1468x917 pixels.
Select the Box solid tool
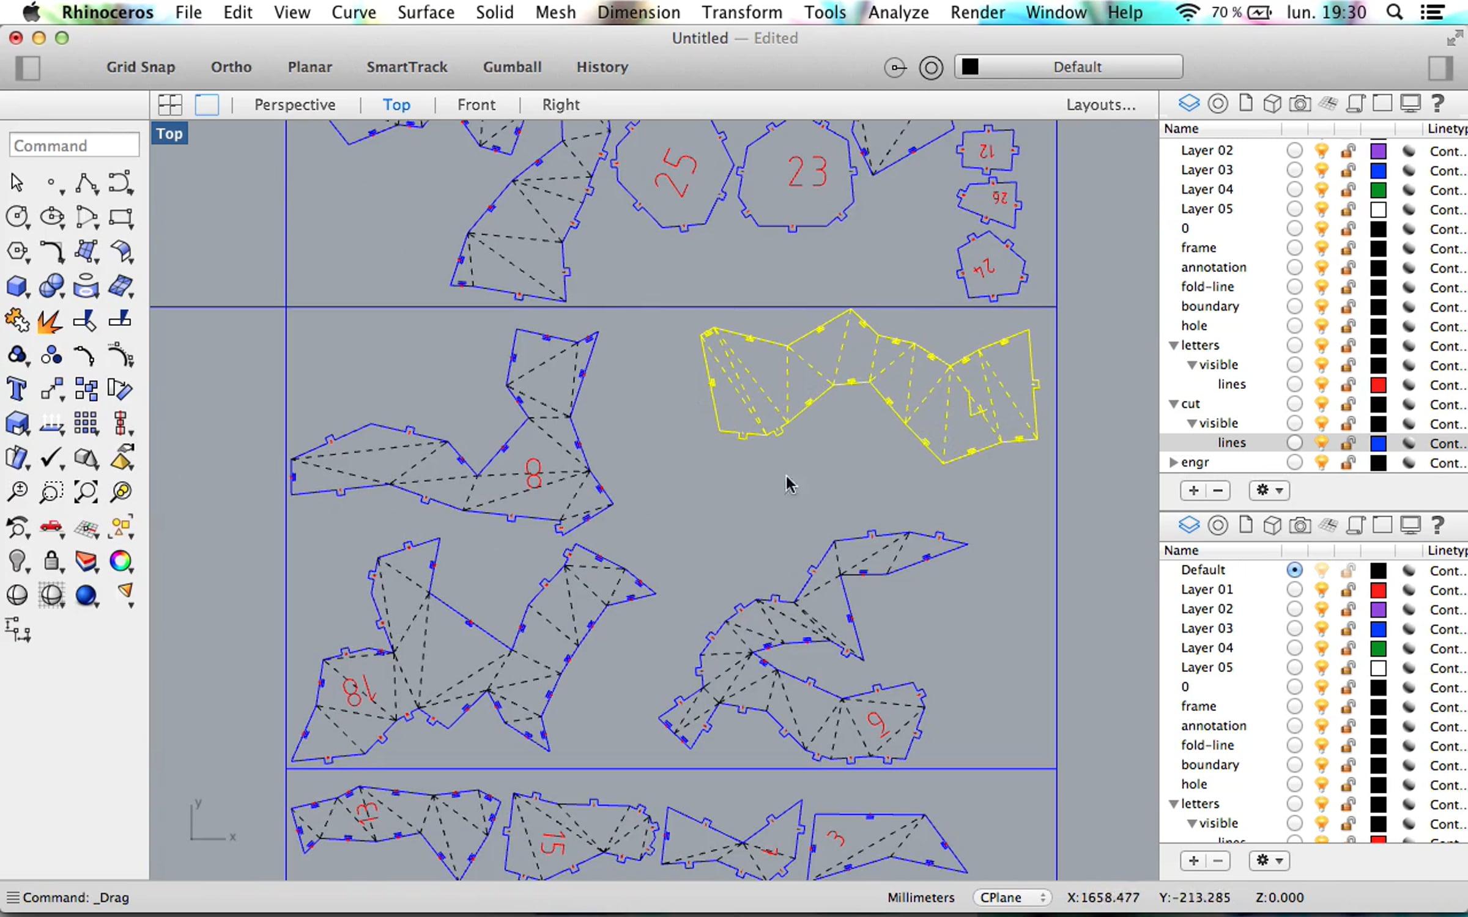(17, 285)
